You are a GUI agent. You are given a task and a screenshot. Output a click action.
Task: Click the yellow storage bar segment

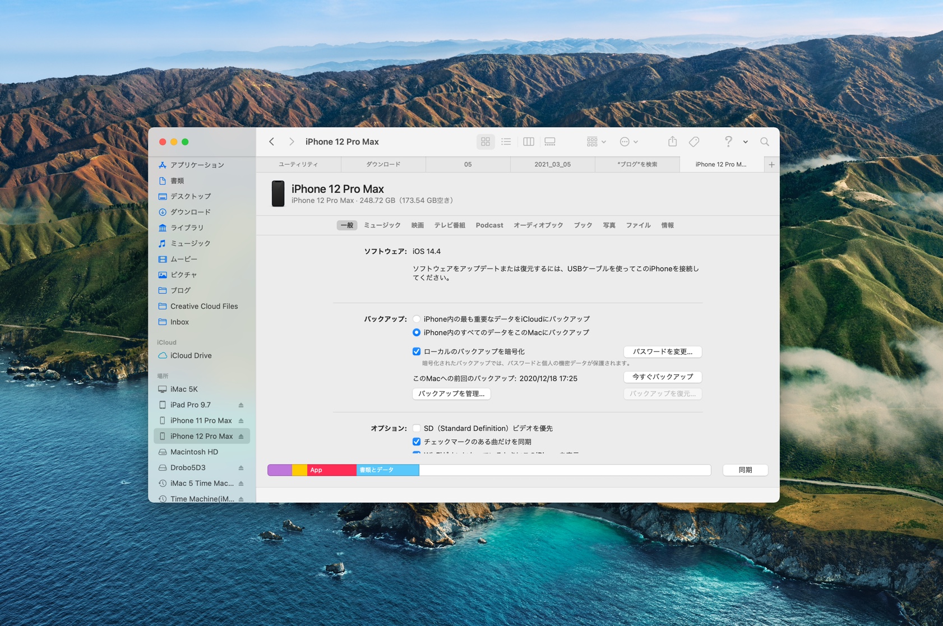[x=299, y=470]
